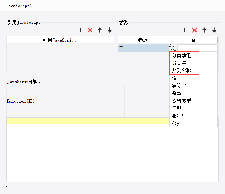Move referenced JavaScript entry up
The width and height of the screenshot is (225, 194).
click(100, 30)
